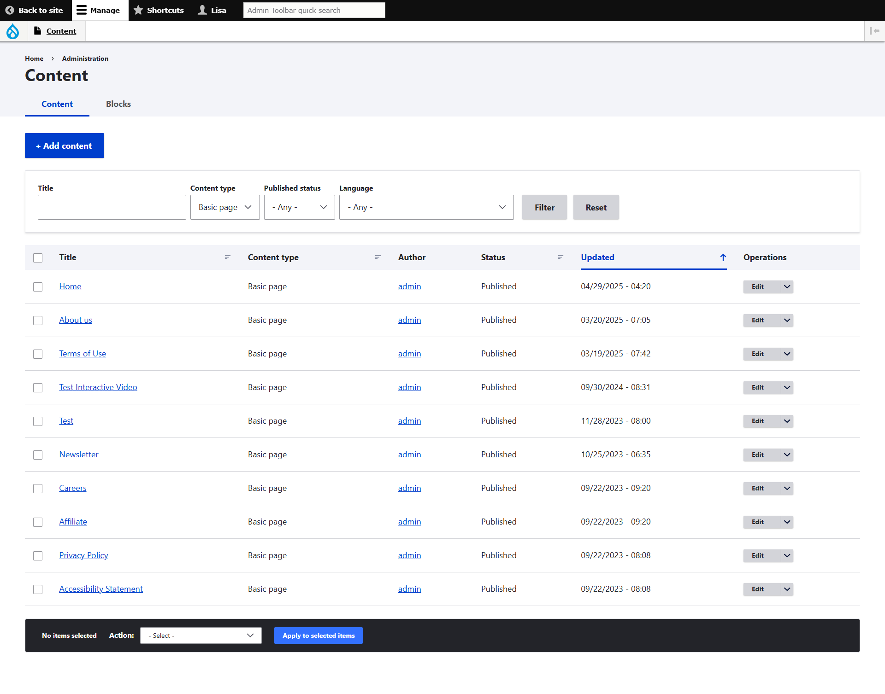Open the Manage toolbar menu
The width and height of the screenshot is (885, 694).
(x=99, y=10)
